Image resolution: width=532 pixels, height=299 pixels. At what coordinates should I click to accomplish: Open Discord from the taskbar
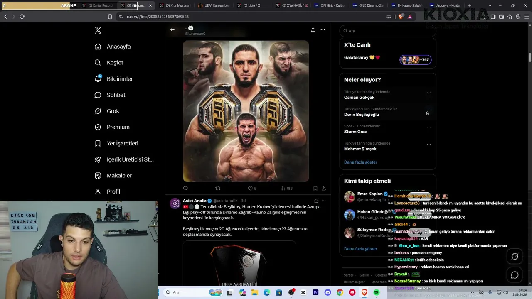tap(328, 292)
